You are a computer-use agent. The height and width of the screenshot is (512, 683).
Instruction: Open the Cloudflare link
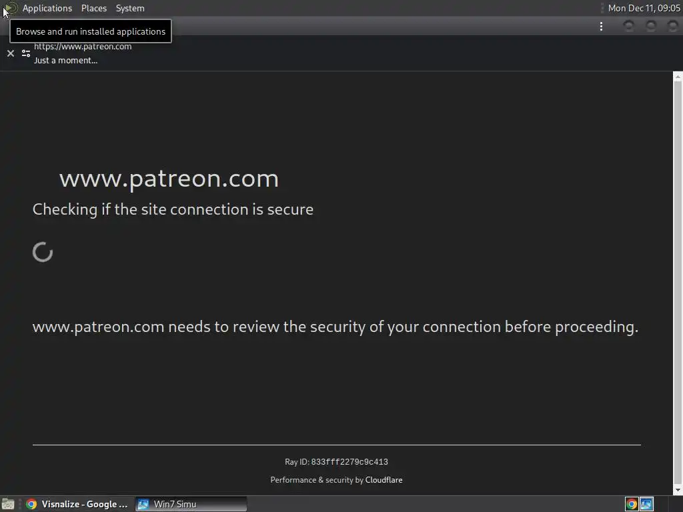(x=384, y=480)
